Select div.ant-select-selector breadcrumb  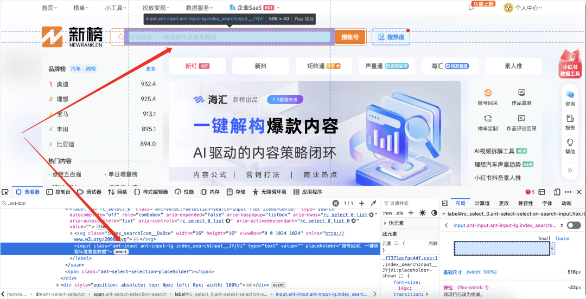pyautogui.click(x=61, y=294)
